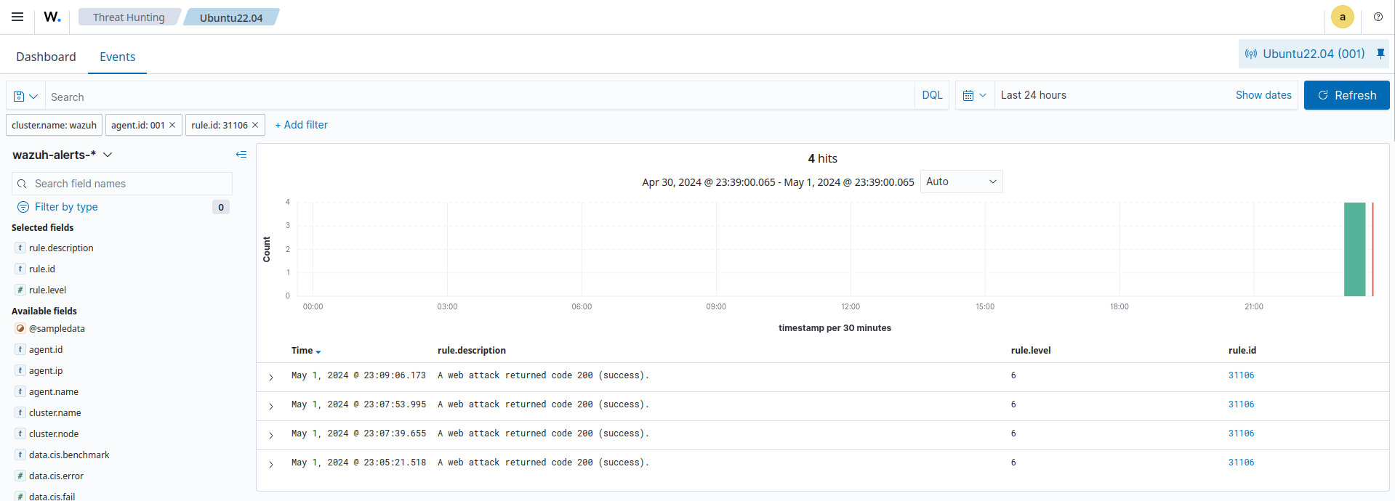
Task: Open Filter by type options
Action: [66, 207]
